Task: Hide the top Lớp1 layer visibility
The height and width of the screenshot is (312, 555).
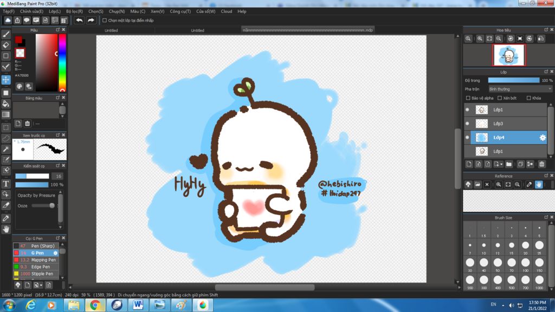Action: point(467,109)
